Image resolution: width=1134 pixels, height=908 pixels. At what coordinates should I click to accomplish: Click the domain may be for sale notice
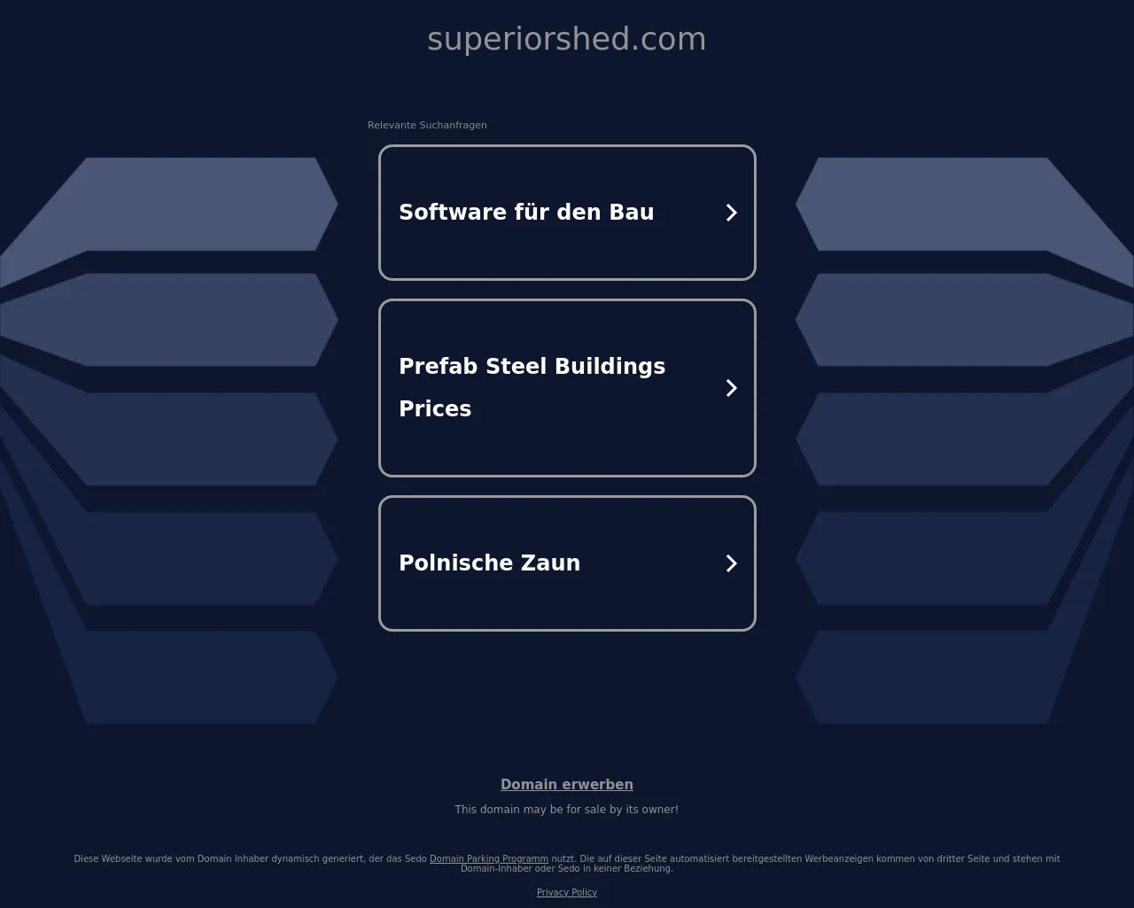tap(567, 810)
